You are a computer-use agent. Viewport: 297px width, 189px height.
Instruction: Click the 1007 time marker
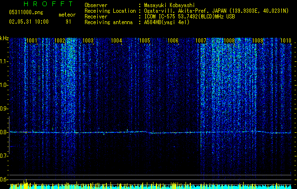tap(201, 41)
